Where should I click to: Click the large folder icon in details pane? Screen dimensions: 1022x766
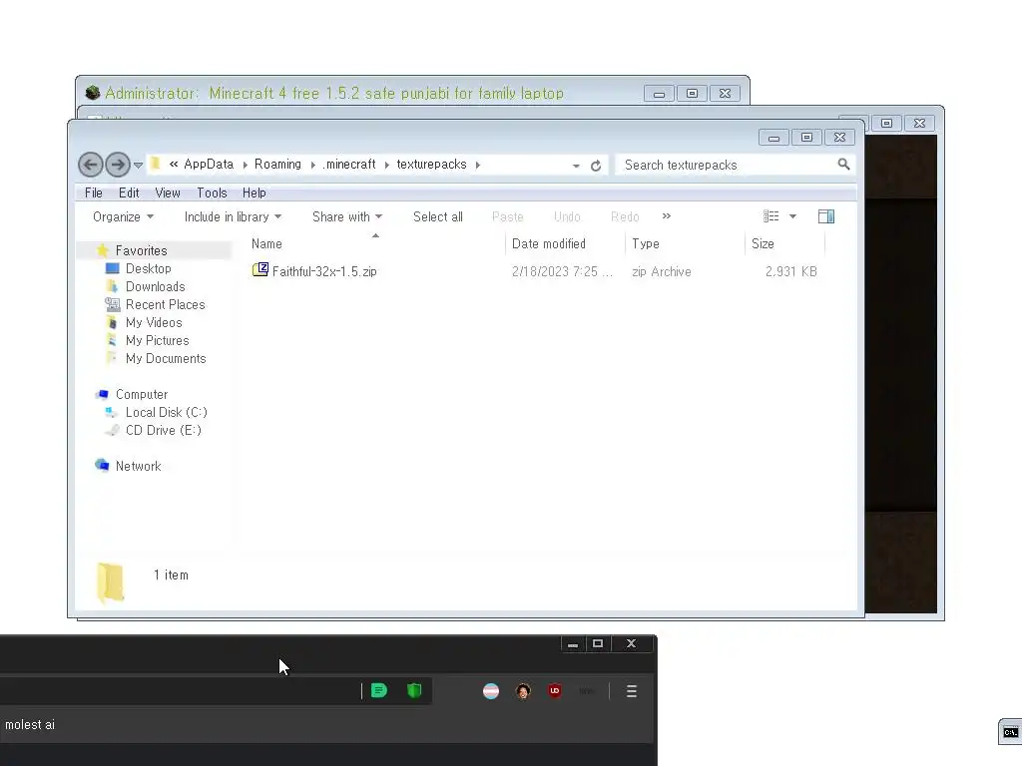(110, 581)
